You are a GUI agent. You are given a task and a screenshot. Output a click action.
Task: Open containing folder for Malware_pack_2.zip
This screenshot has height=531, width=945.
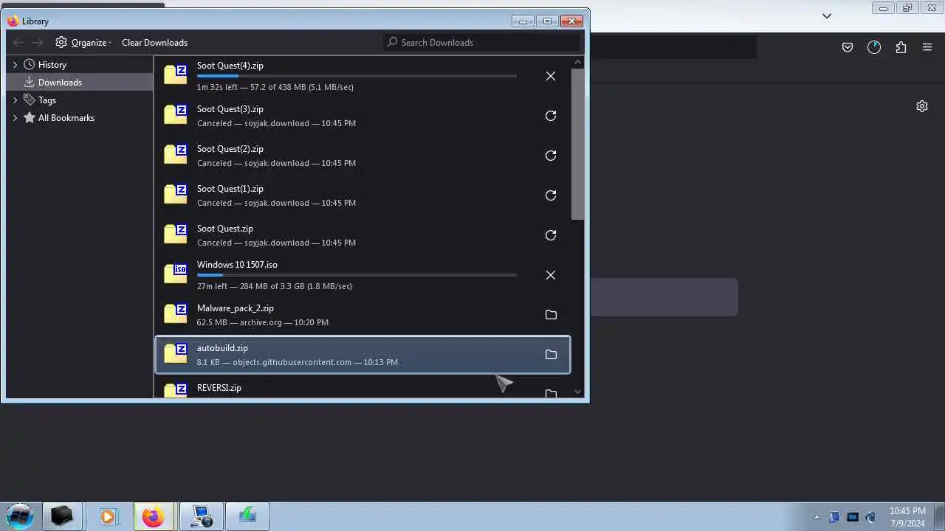pyautogui.click(x=551, y=315)
